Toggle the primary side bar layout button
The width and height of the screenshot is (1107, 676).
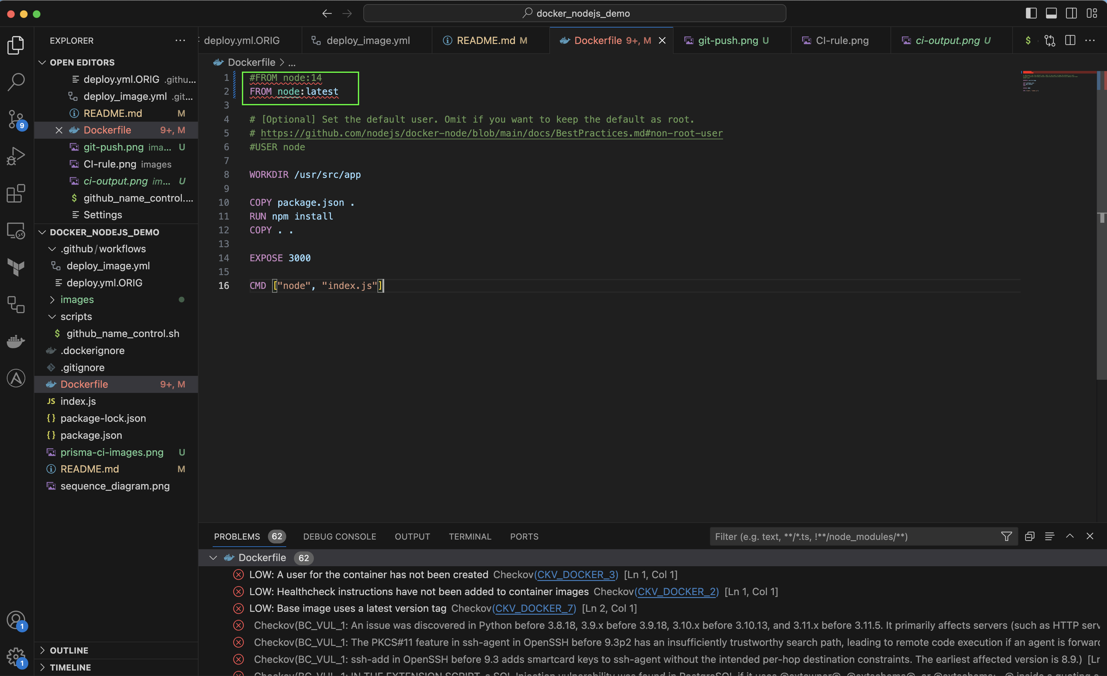(x=1031, y=13)
